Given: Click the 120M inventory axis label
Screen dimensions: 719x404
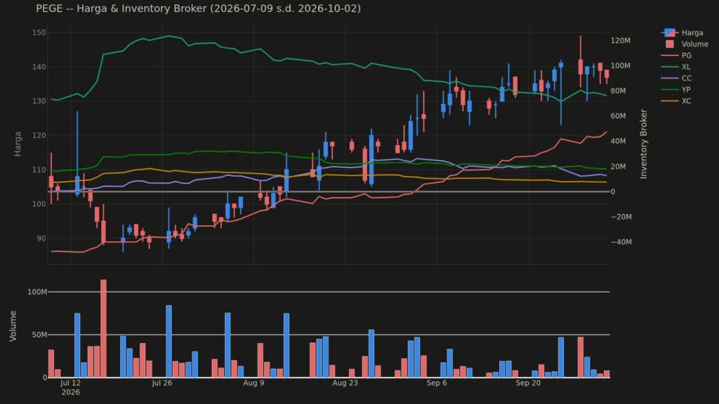Looking at the screenshot, I should (621, 41).
